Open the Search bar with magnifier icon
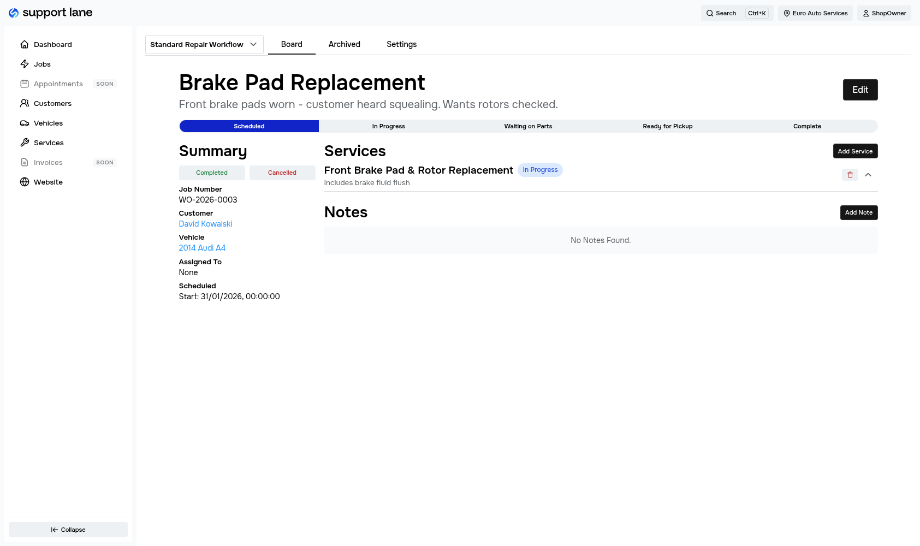The width and height of the screenshot is (920, 546). coord(709,13)
